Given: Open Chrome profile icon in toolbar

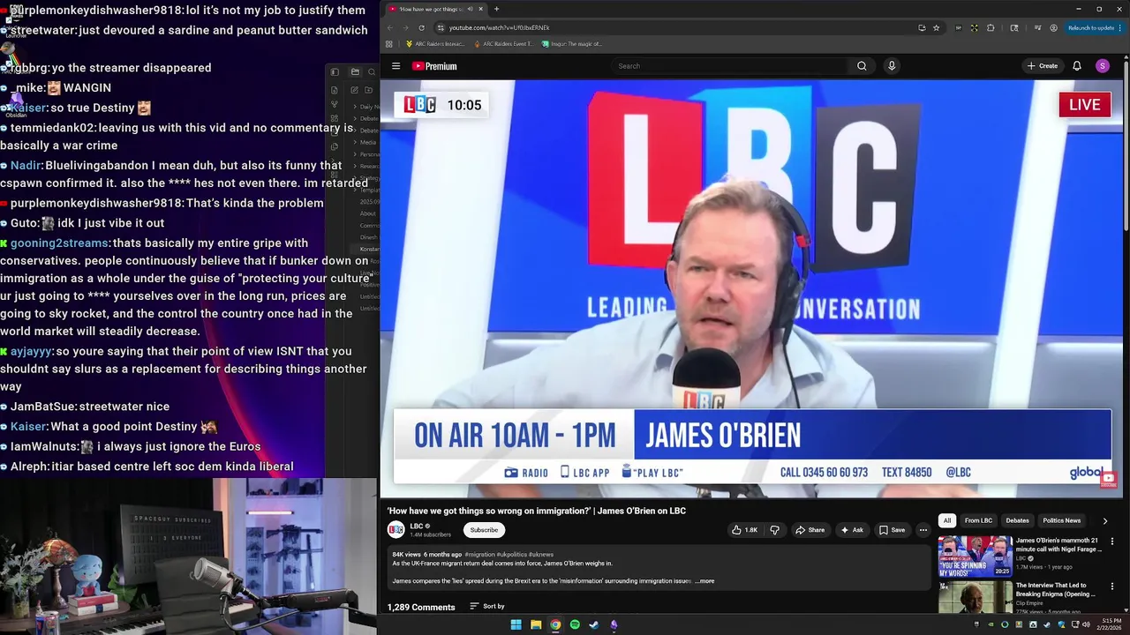Looking at the screenshot, I should (1053, 27).
